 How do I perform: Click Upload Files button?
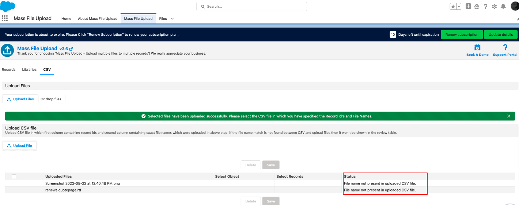(20, 99)
